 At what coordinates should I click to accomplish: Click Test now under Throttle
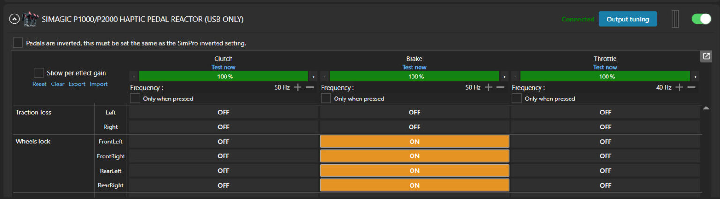(x=605, y=67)
